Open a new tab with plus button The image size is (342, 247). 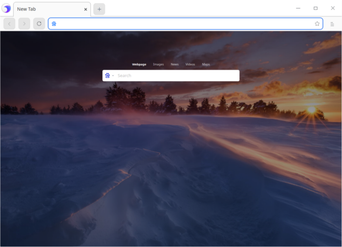pos(99,9)
